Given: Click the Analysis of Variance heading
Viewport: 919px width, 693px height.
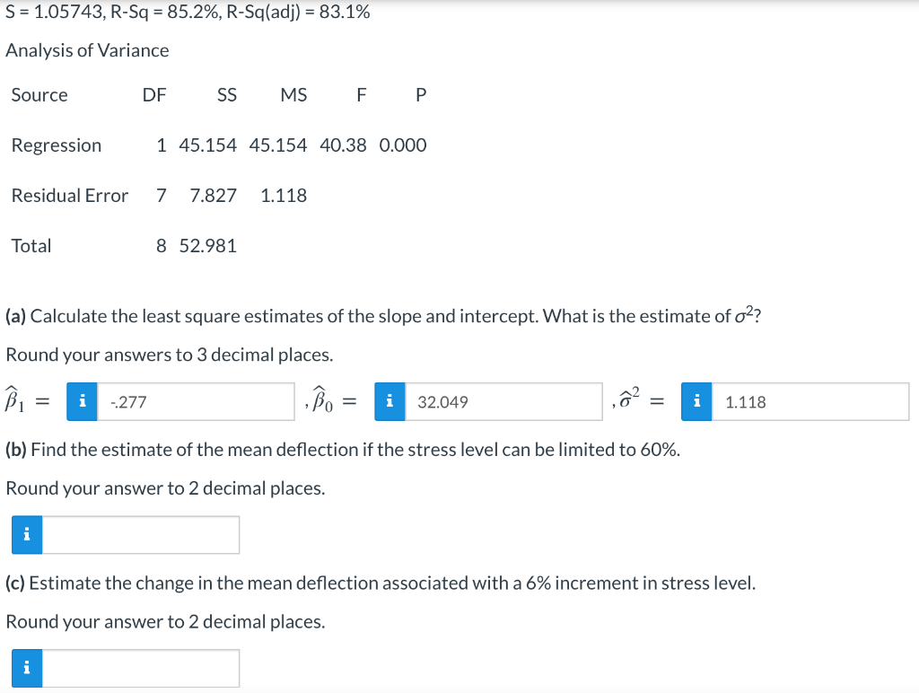Looking at the screenshot, I should pos(87,50).
